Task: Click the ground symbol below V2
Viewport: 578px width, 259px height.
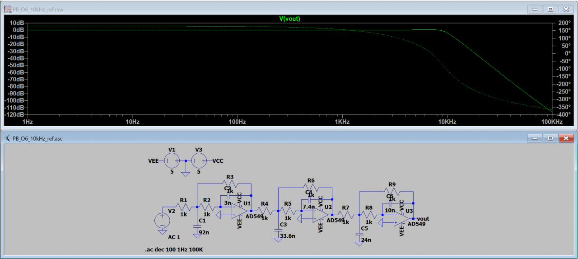Action: [x=162, y=231]
